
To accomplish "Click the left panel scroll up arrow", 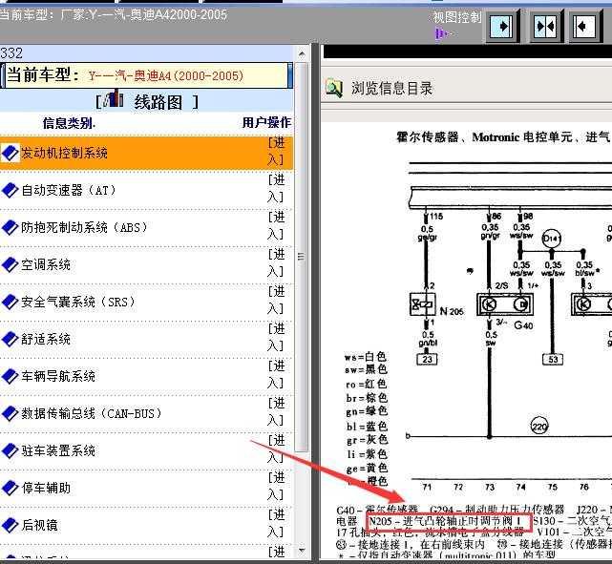I will pyautogui.click(x=302, y=53).
